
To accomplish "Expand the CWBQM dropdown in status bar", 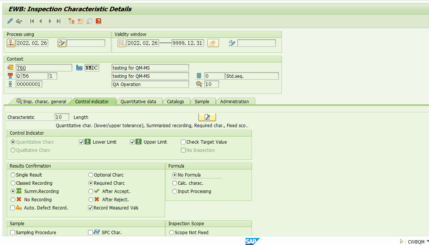I will (x=426, y=242).
